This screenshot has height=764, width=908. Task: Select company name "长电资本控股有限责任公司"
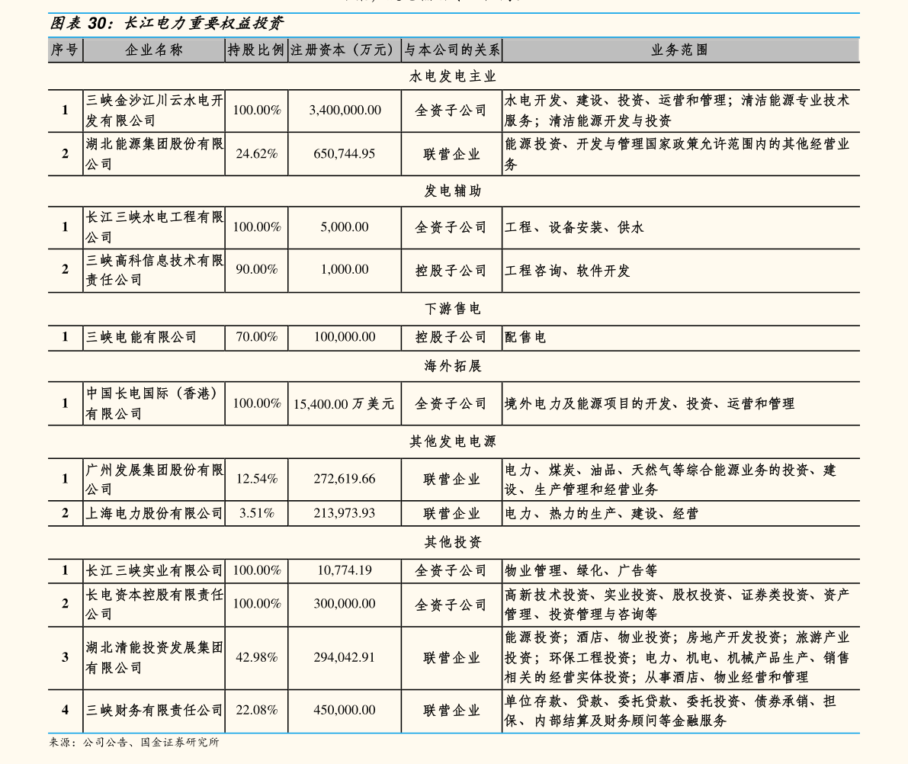(x=154, y=604)
